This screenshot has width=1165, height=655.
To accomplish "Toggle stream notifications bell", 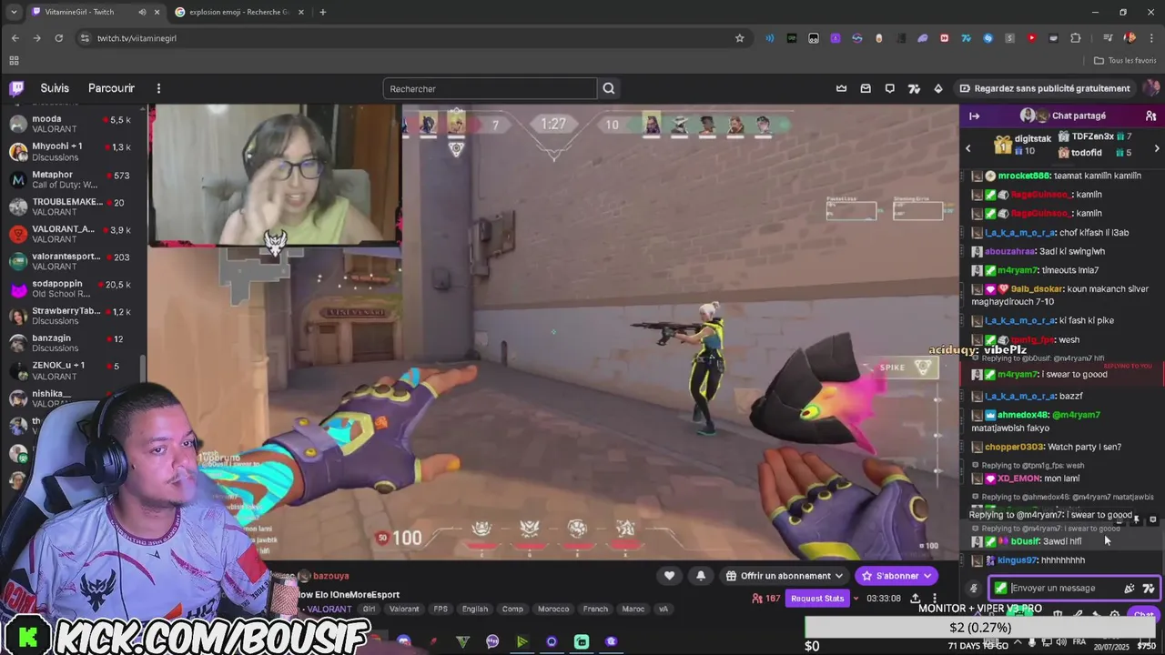I will (x=701, y=575).
